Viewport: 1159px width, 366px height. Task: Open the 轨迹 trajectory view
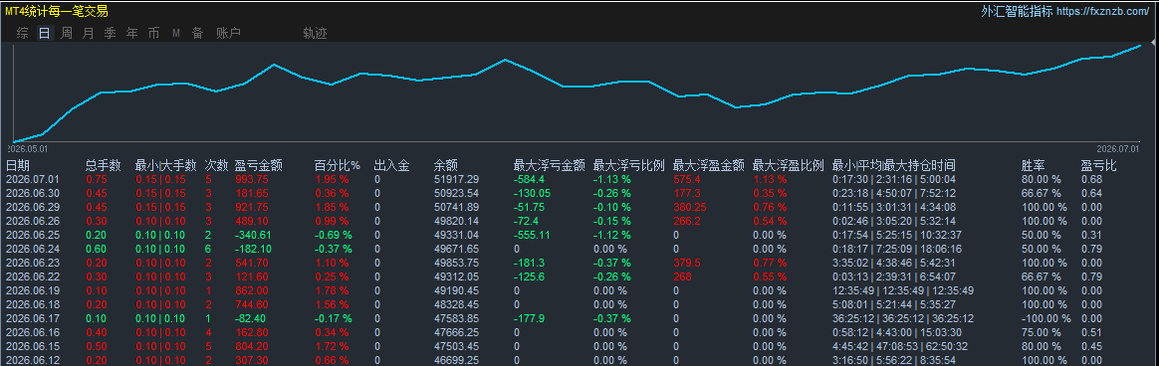click(x=315, y=33)
